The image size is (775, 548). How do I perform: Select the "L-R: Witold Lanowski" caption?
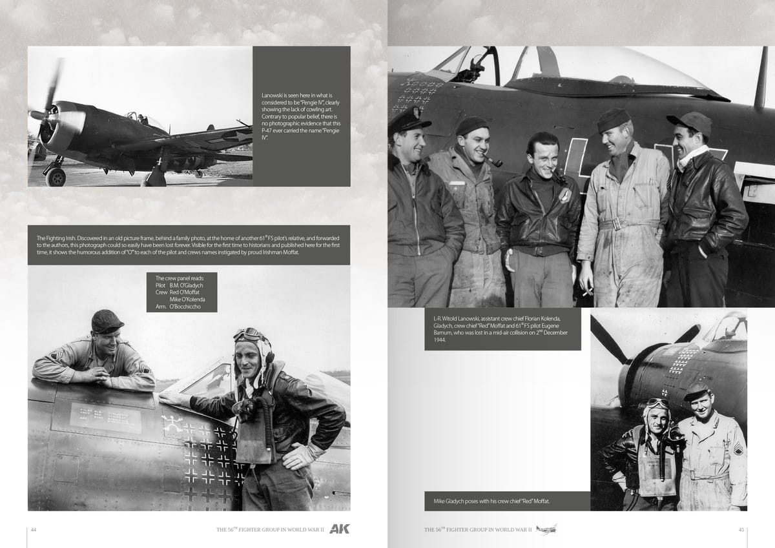pyautogui.click(x=502, y=329)
